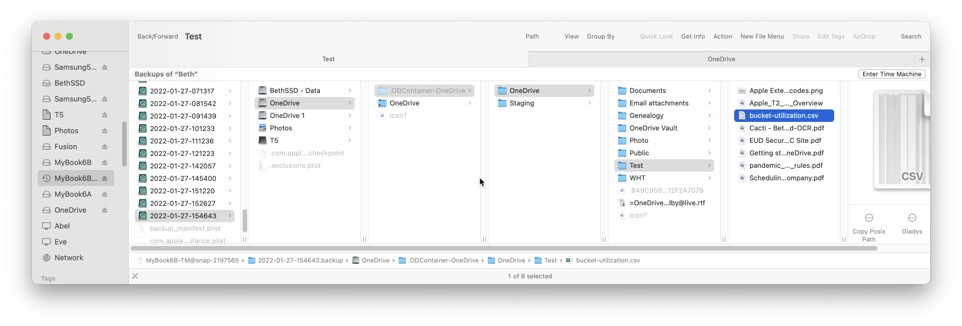Eject the Fusion volume in sidebar
This screenshot has width=962, height=326.
coord(105,146)
